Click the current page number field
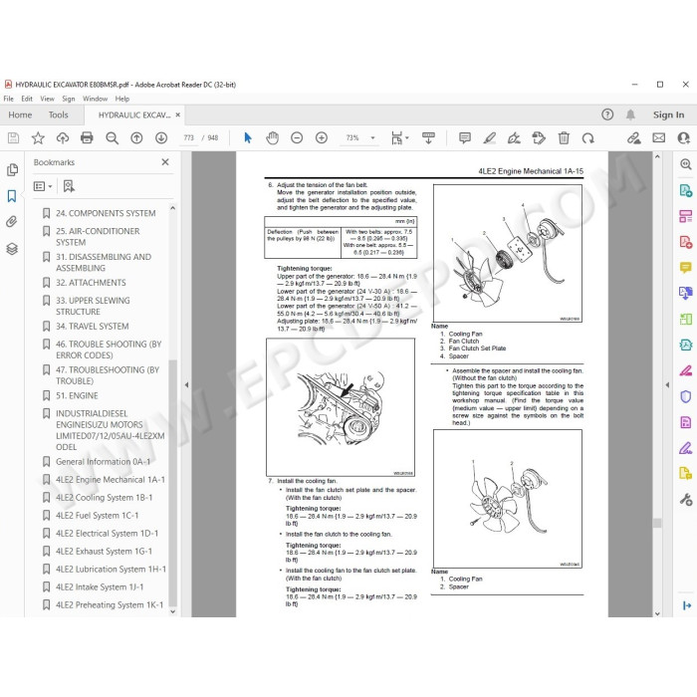Image resolution: width=697 pixels, height=697 pixels. click(x=189, y=138)
